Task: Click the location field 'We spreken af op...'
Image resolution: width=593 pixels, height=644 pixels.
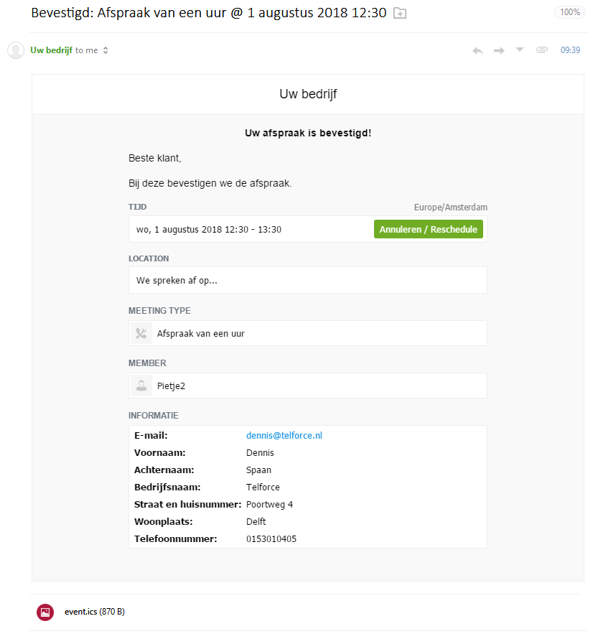Action: (x=177, y=281)
